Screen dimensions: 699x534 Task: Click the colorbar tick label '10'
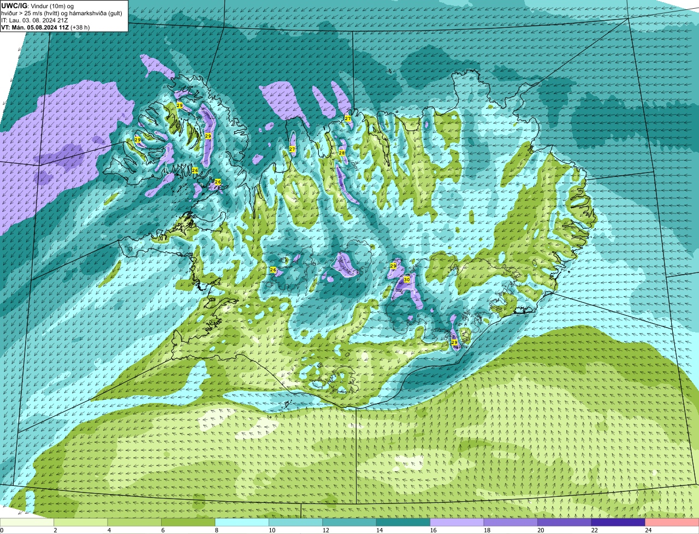[x=272, y=530]
